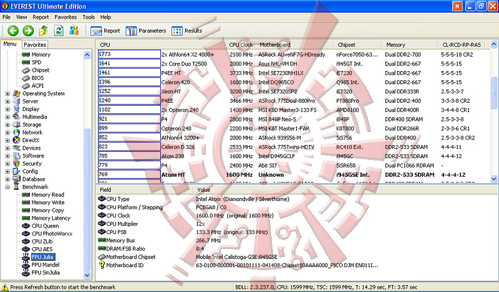499x292 pixels.
Task: Select the FPU Mandel benchmark
Action: point(46,265)
